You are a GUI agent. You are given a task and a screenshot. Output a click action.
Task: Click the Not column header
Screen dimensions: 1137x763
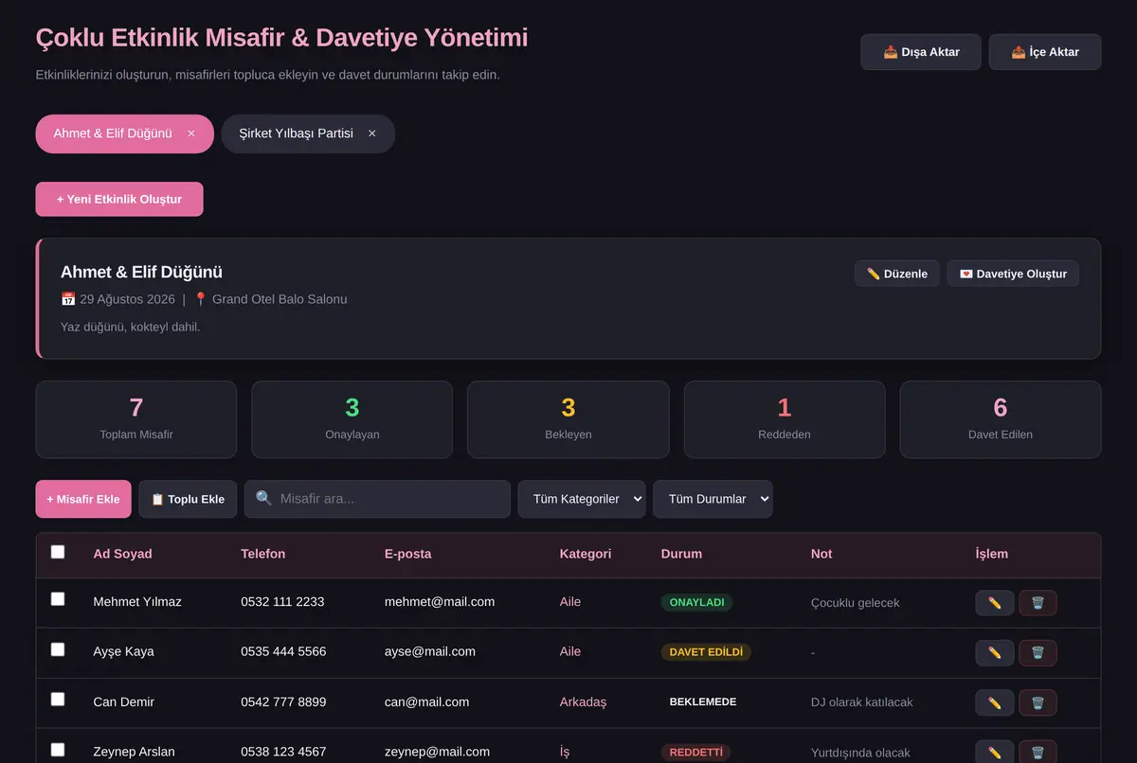pos(821,554)
